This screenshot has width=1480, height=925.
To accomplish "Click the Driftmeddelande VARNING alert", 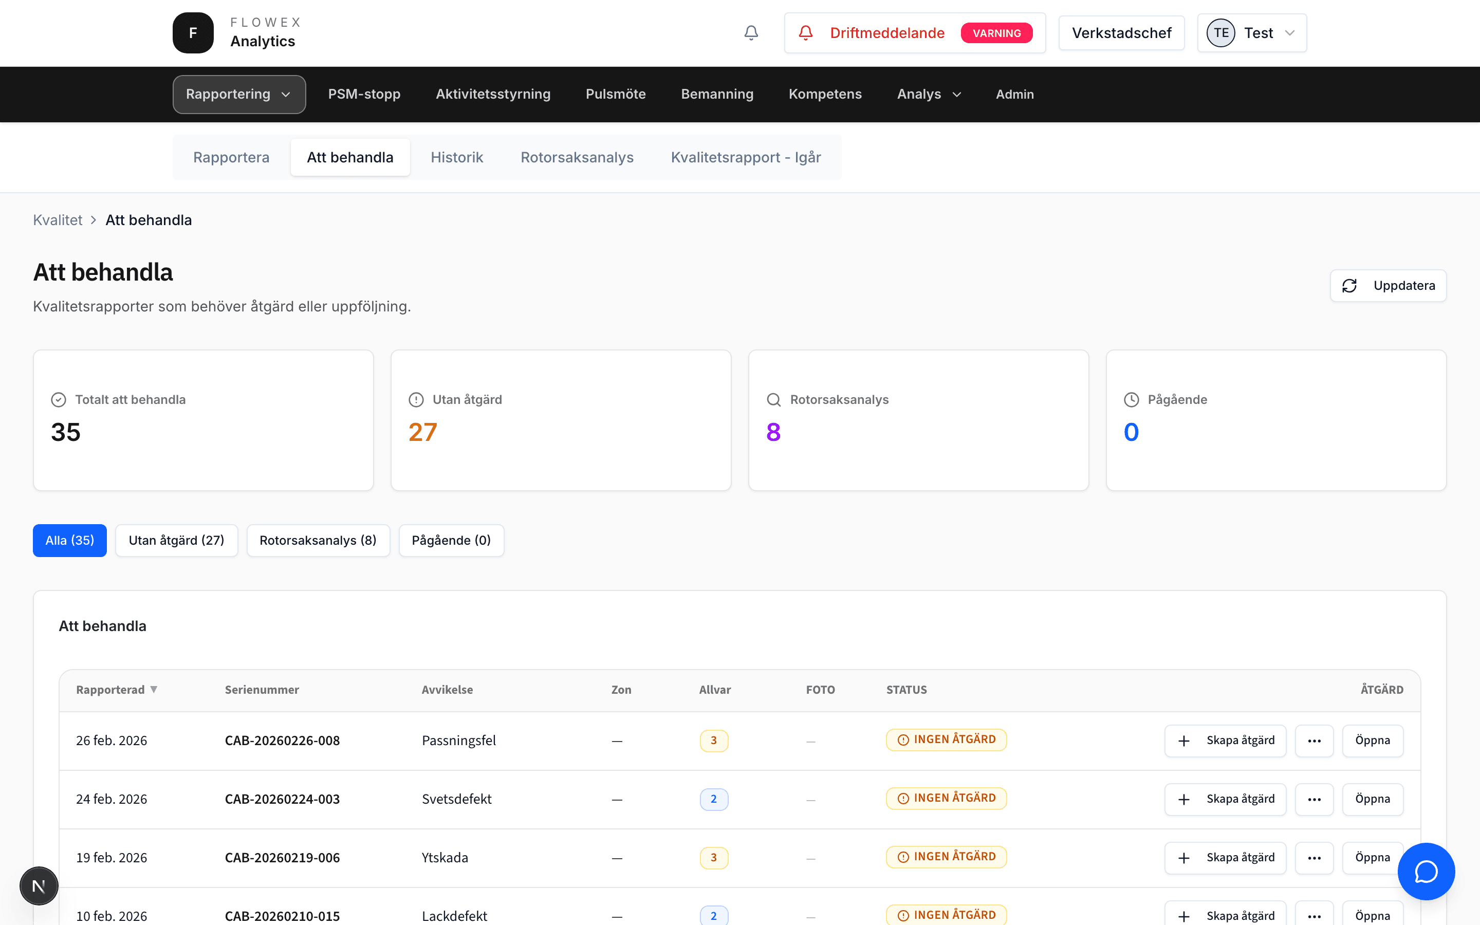I will click(x=914, y=33).
